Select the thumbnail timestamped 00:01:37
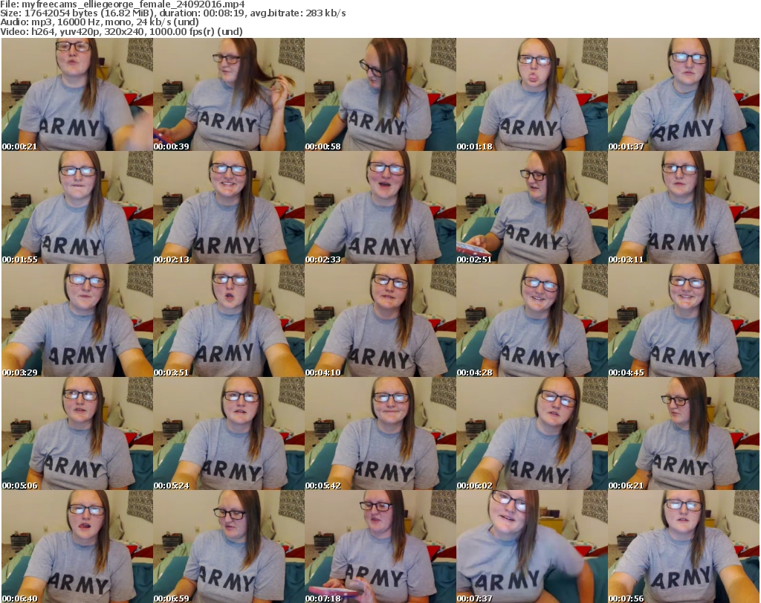Viewport: 761px width, 603px height. tap(684, 94)
